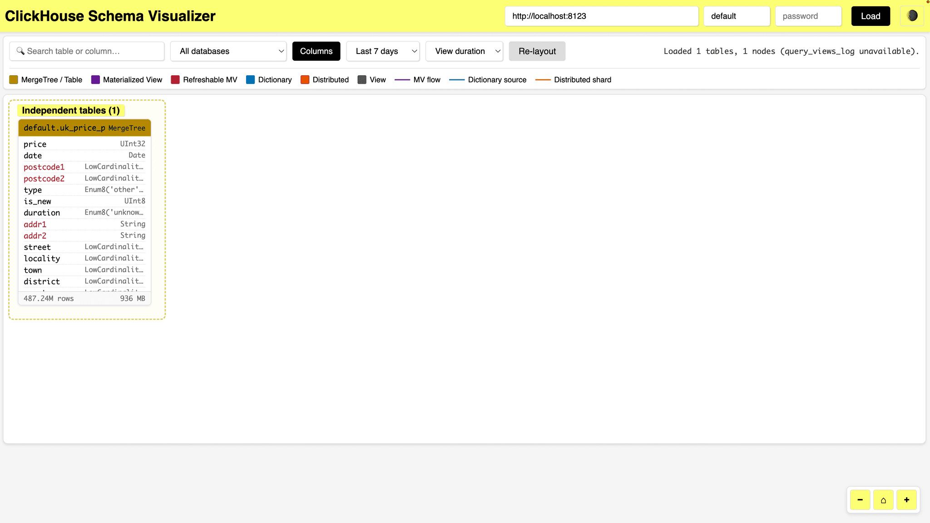Image resolution: width=930 pixels, height=523 pixels.
Task: Select the default.uk_price_p table header
Action: click(x=84, y=128)
